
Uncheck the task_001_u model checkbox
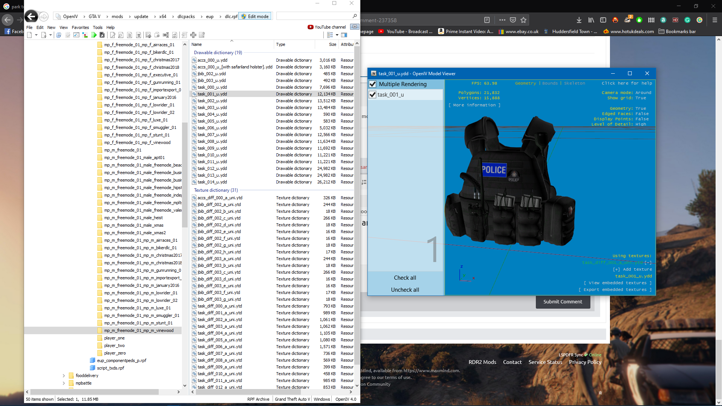[x=373, y=95]
